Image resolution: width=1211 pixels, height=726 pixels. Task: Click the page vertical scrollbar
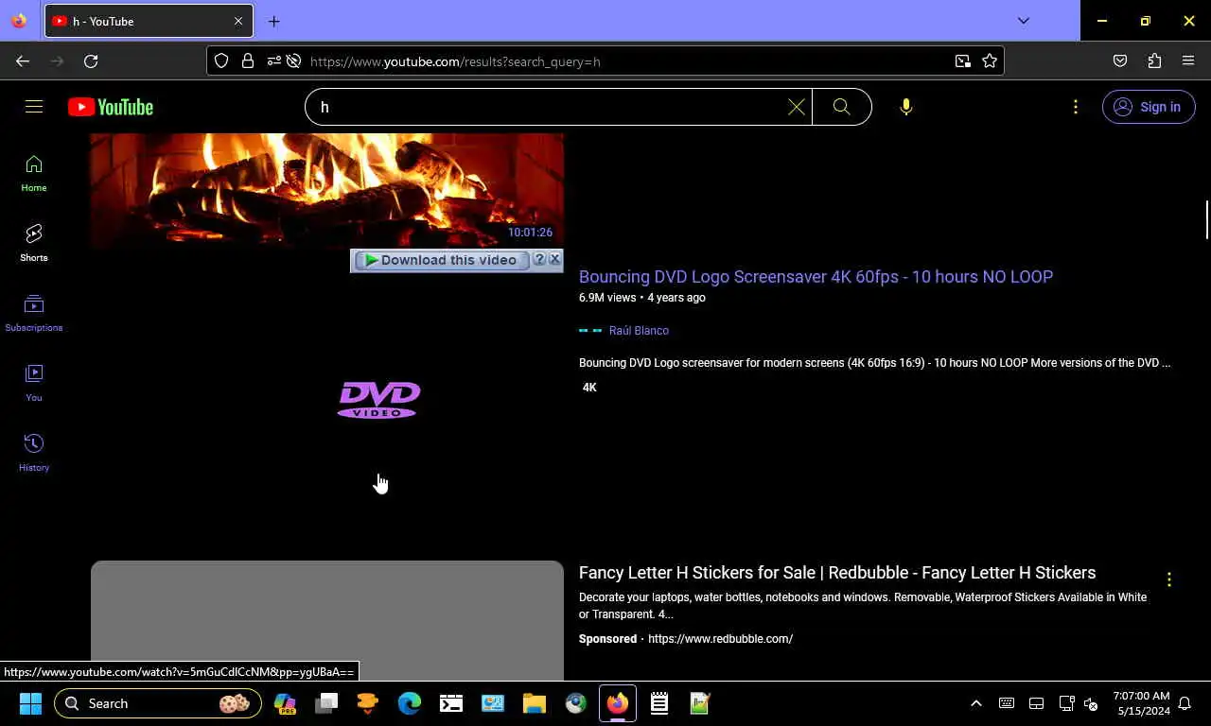tap(1206, 219)
